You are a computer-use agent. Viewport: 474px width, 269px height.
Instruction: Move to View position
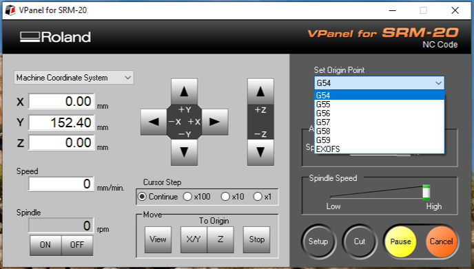tap(158, 239)
